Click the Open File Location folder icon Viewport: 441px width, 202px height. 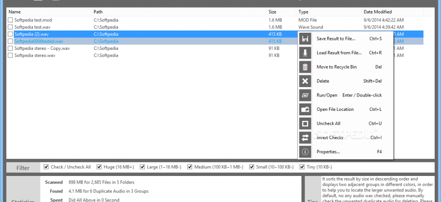305,110
